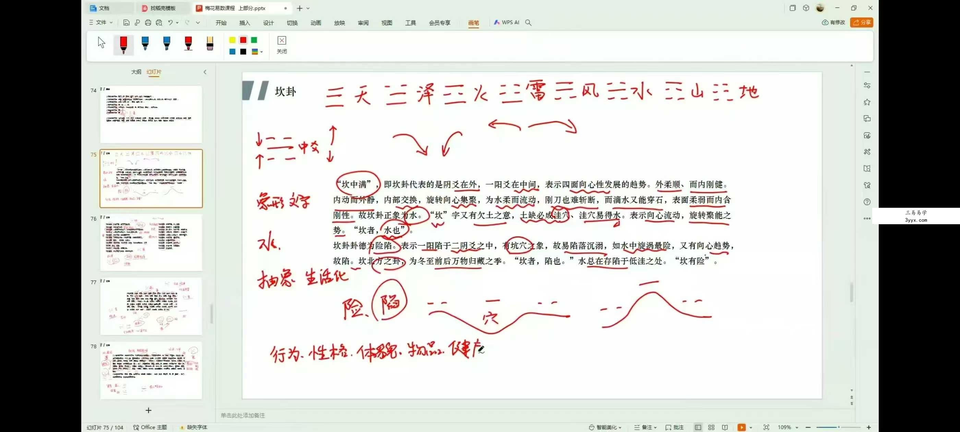Open the undo history dropdown
Viewport: 960px width, 432px height.
tap(177, 23)
